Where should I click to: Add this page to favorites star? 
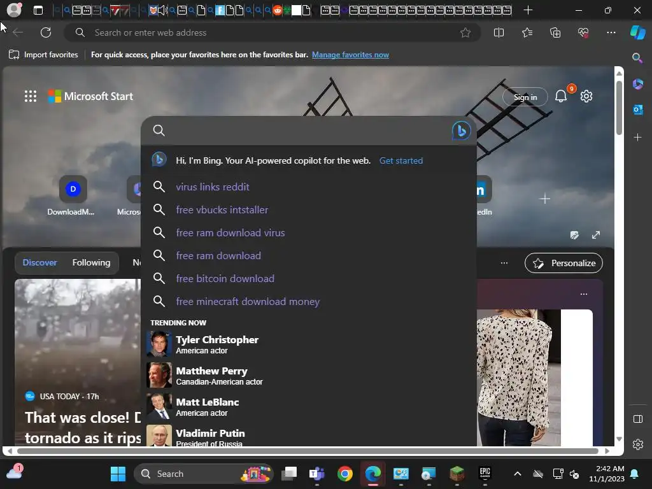coord(465,32)
